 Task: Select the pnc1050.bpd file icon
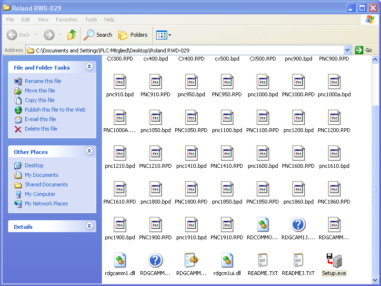(156, 117)
